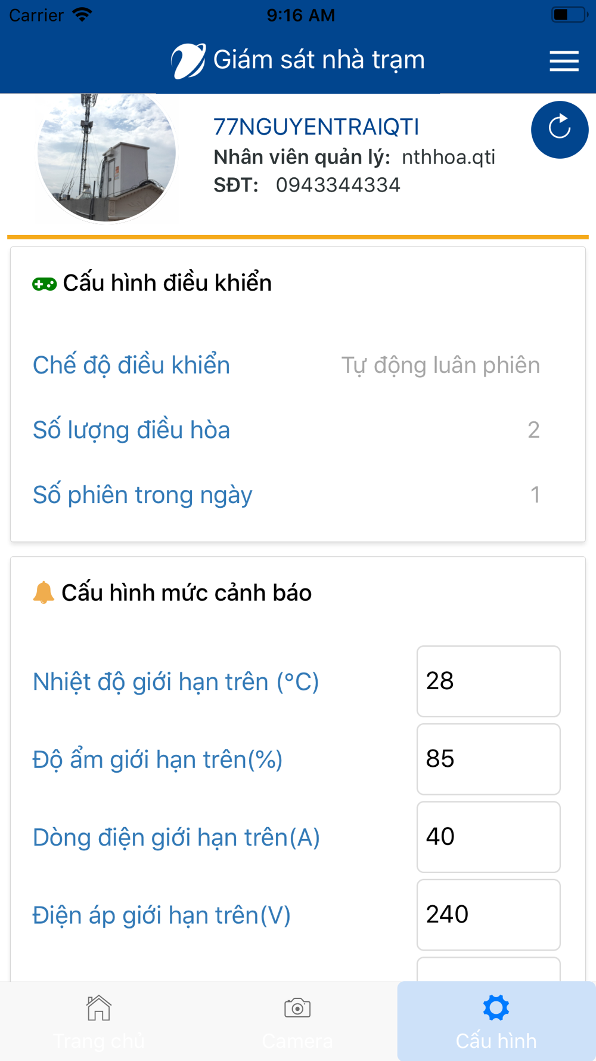This screenshot has height=1061, width=596.
Task: Tap the green gamepad icon
Action: pos(45,284)
